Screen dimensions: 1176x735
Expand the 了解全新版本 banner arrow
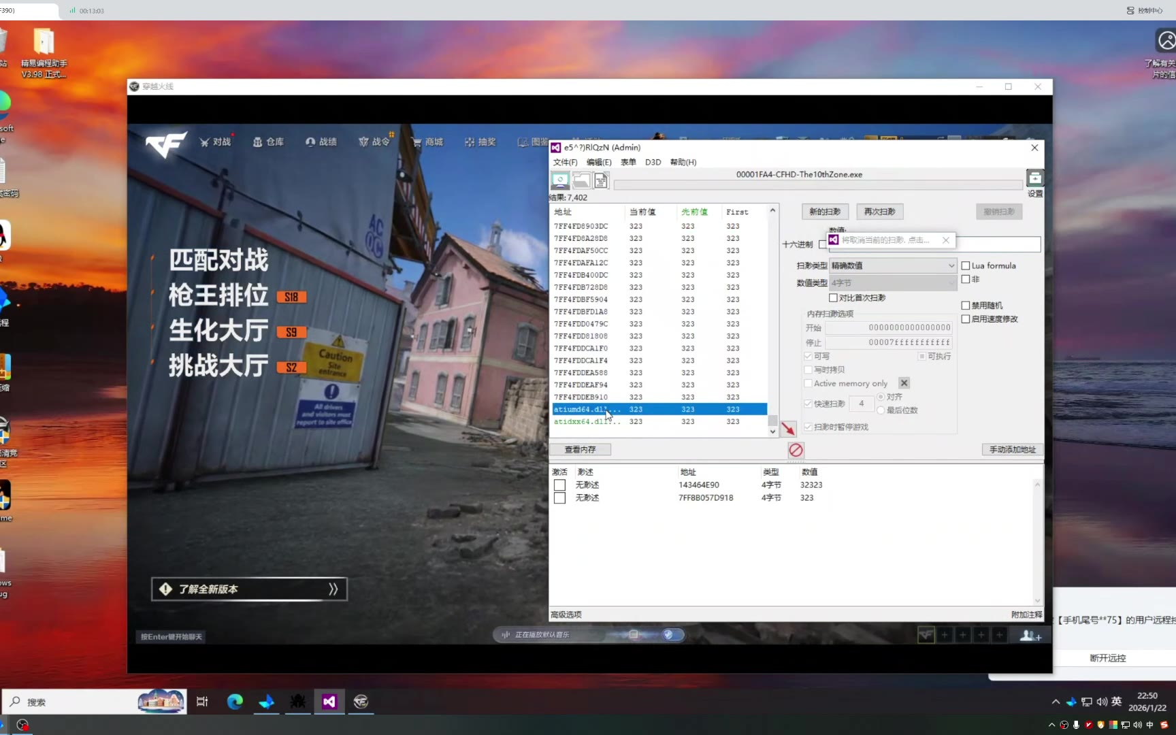click(333, 589)
